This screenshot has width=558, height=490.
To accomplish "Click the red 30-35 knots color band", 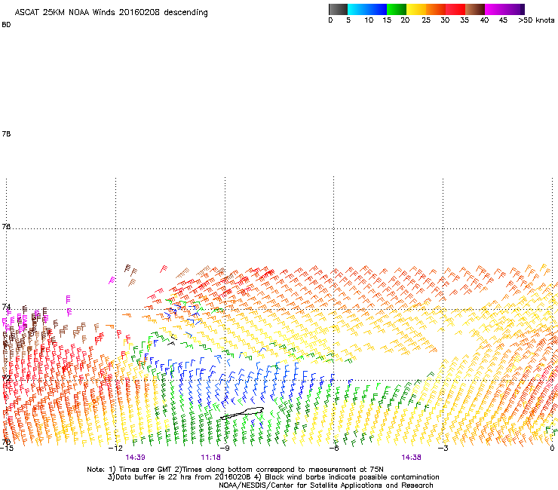I will (x=455, y=9).
